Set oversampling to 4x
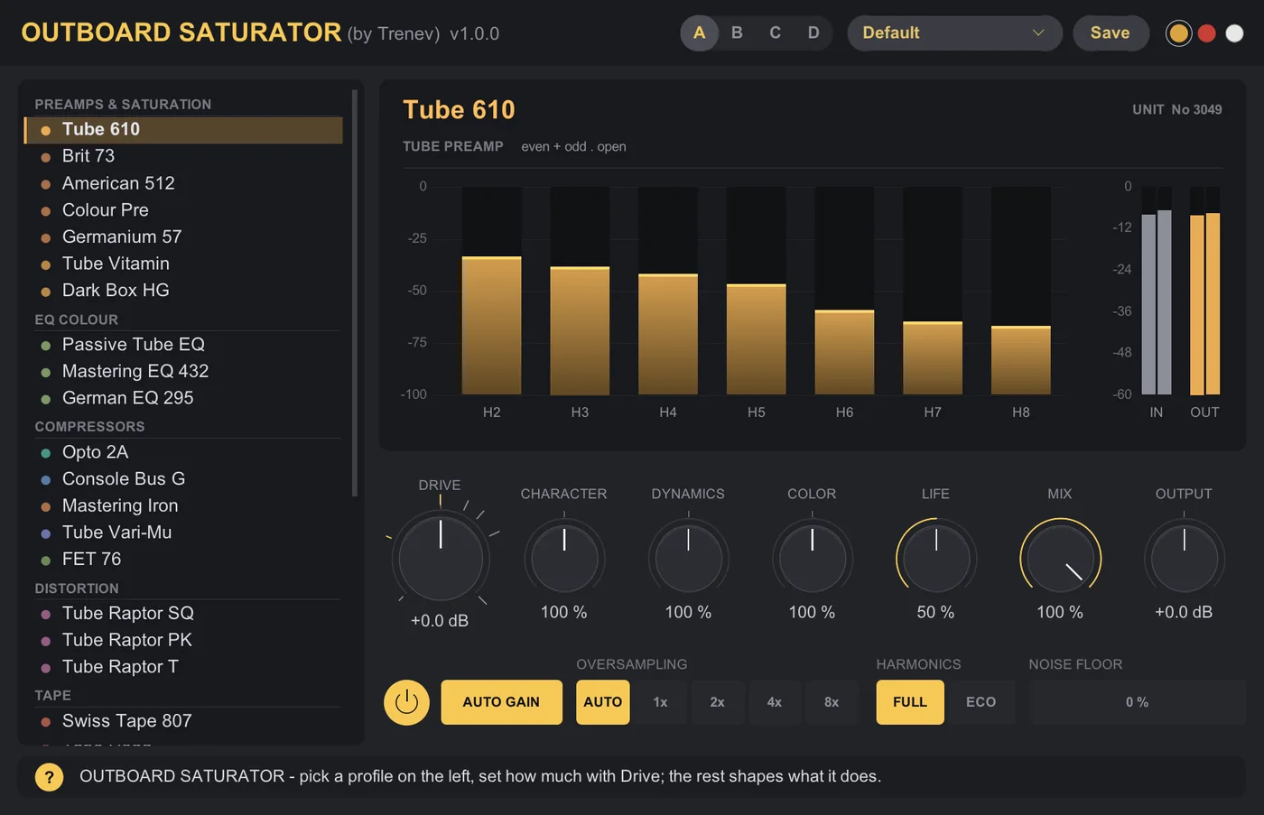This screenshot has width=1264, height=815. coord(775,702)
